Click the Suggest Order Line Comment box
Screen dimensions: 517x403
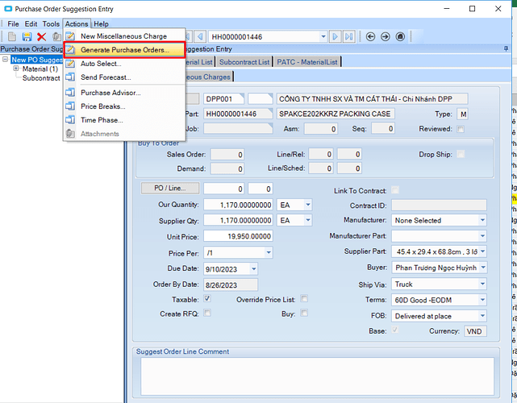pyautogui.click(x=317, y=376)
